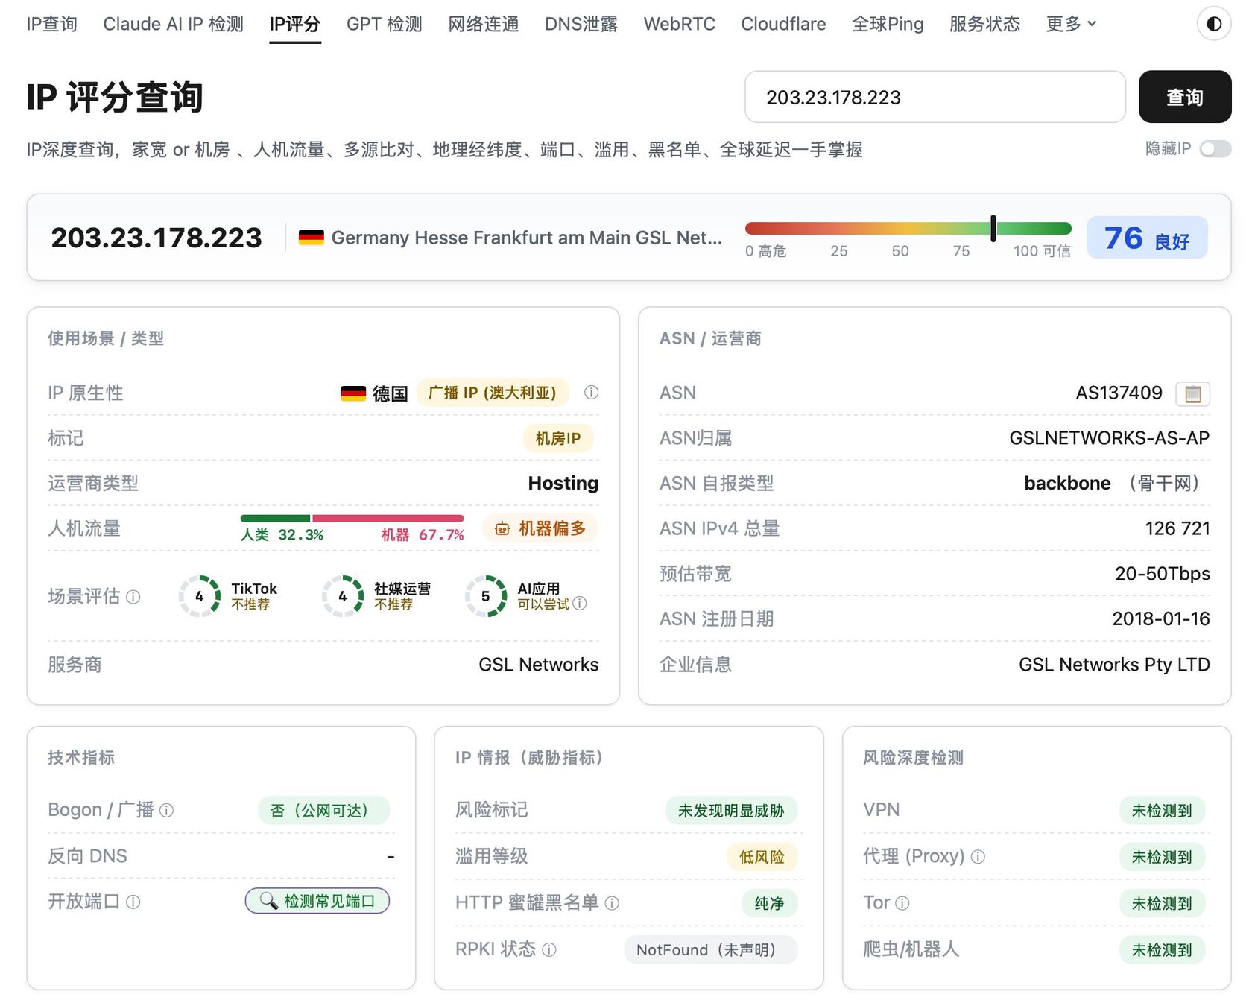The height and width of the screenshot is (1003, 1252).
Task: Open the Cloudflare tab
Action: (783, 24)
